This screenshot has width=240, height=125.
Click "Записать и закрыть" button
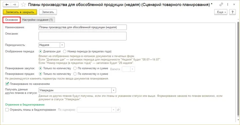pyautogui.click(x=20, y=12)
